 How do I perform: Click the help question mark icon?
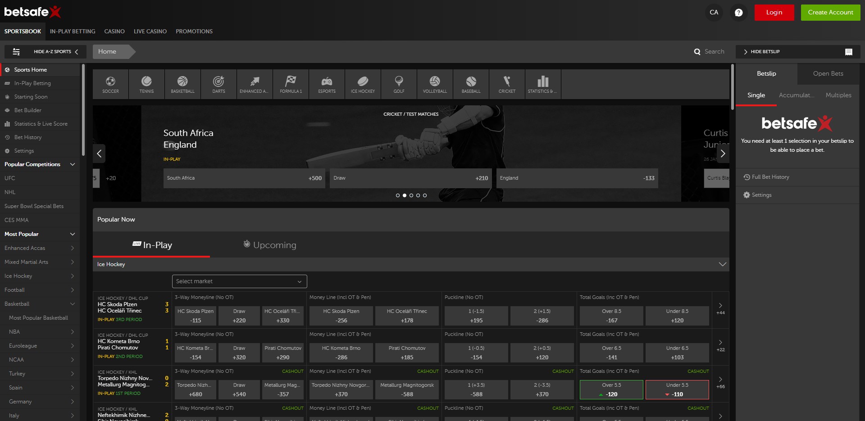point(738,13)
